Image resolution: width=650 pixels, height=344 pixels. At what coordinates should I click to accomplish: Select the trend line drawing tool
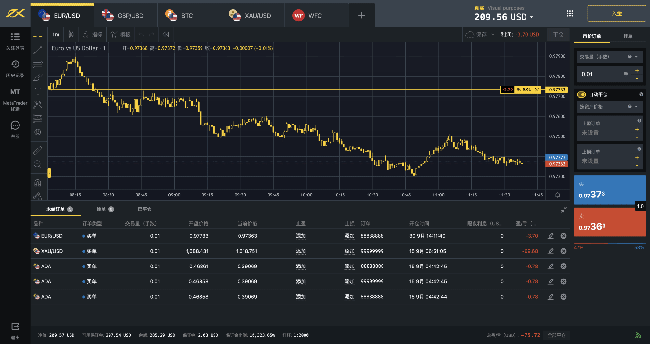[x=38, y=50]
